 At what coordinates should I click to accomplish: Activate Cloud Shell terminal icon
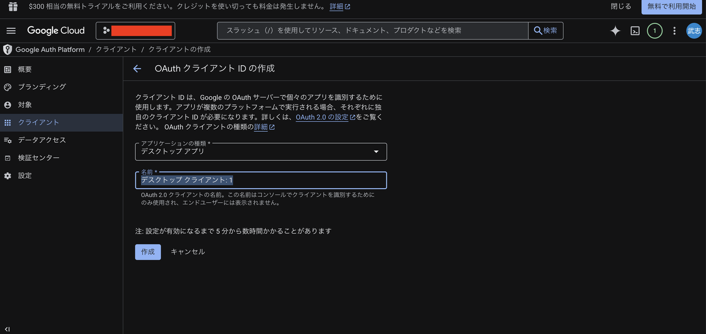point(635,31)
